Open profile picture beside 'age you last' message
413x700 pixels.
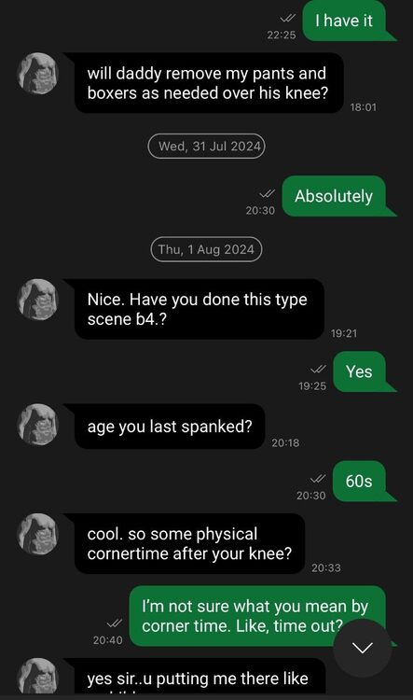(38, 425)
